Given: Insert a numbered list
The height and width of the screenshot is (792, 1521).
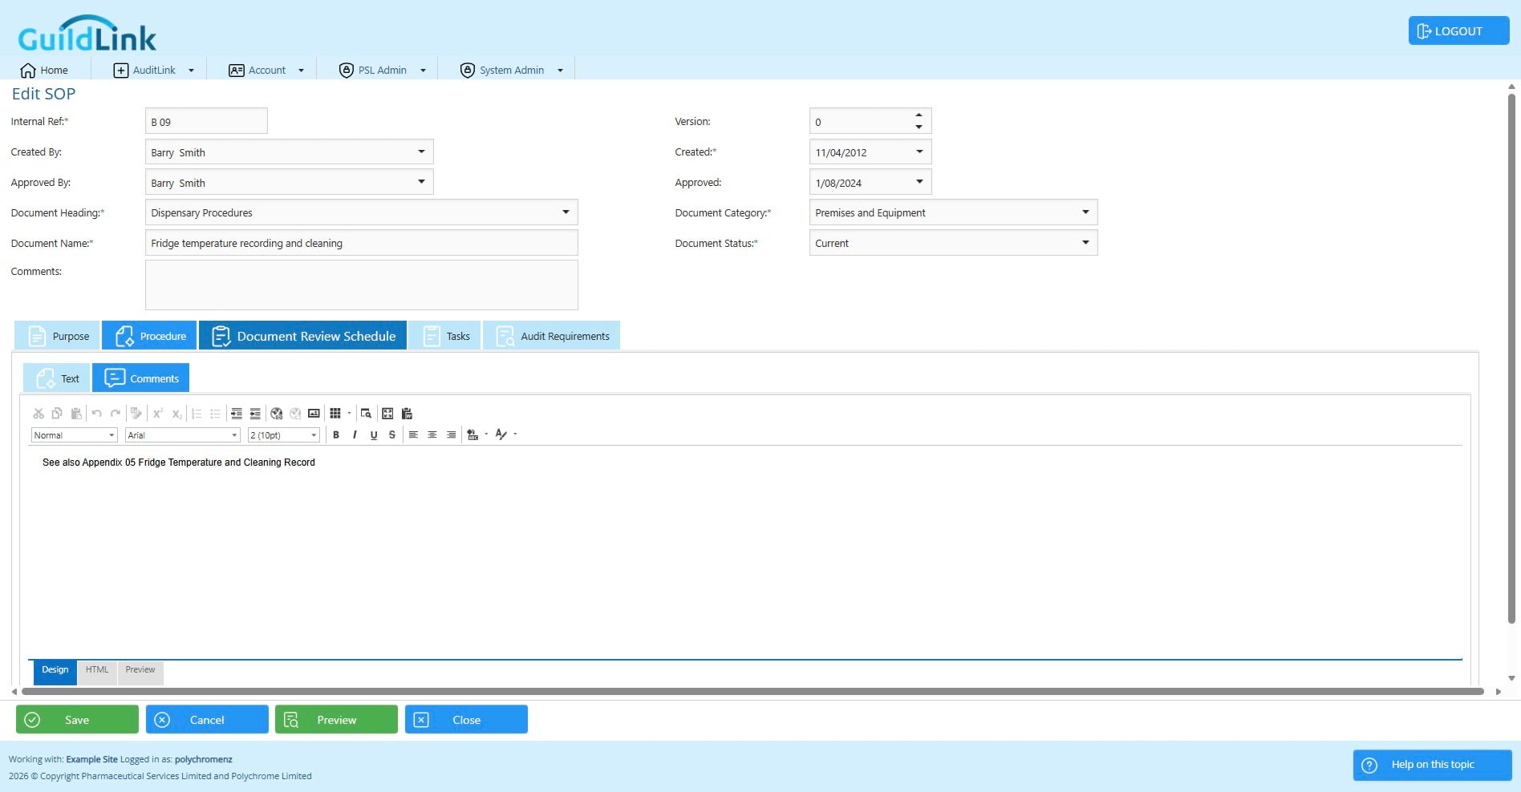Looking at the screenshot, I should pos(197,414).
